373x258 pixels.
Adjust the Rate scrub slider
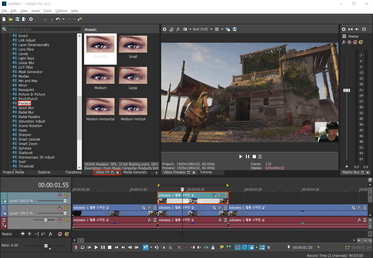point(46,246)
